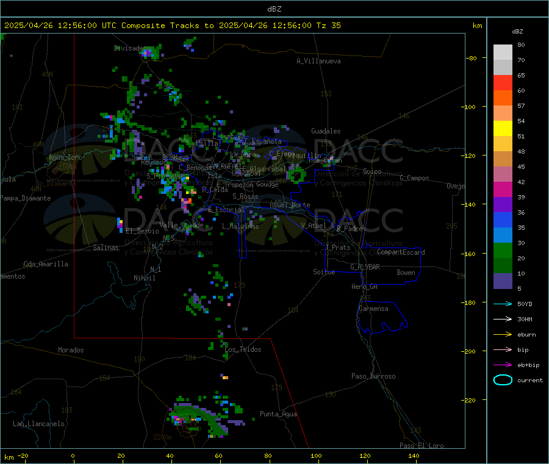Viewport: 549px width, 464px height.
Task: Select the 65 dBZ red color swatch
Action: coord(503,82)
